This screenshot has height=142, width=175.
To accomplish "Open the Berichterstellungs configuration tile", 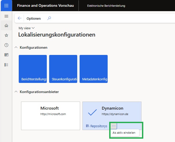I will 33,69.
